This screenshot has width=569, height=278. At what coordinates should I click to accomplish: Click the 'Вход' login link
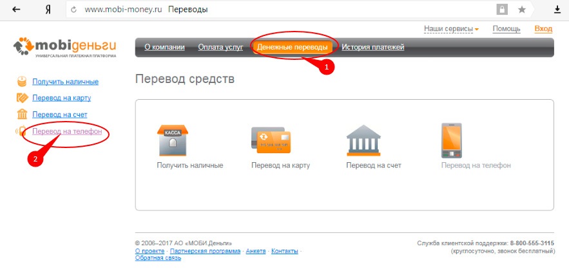(x=543, y=29)
